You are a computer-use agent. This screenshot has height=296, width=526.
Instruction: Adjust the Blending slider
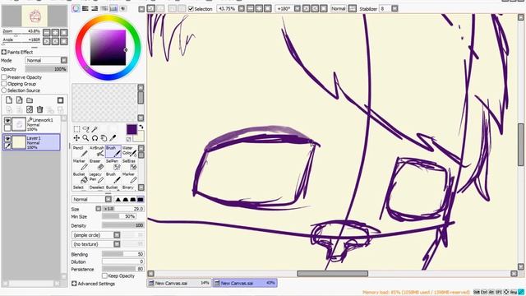click(x=123, y=254)
